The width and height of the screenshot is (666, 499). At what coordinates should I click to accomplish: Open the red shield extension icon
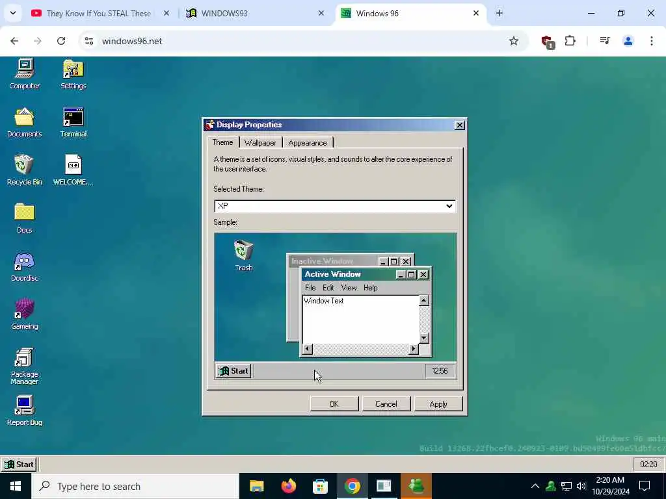(547, 41)
